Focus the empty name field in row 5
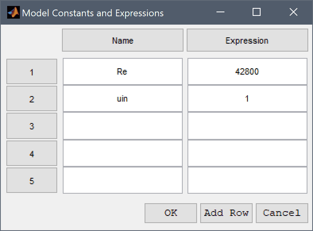 point(123,180)
